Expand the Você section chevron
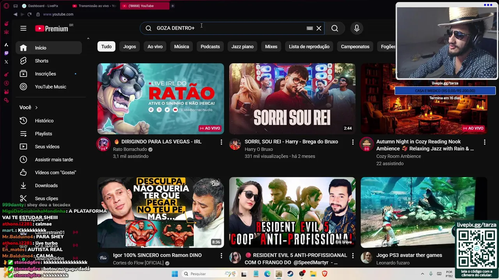 pyautogui.click(x=36, y=107)
